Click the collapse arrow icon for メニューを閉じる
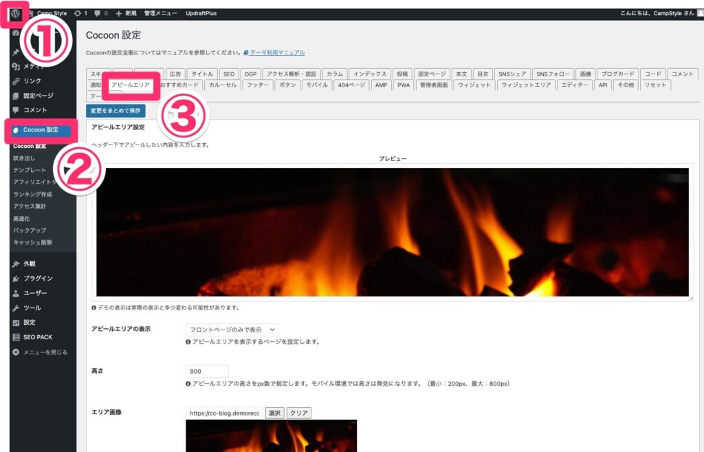Viewport: 704px width, 452px height. tap(16, 352)
